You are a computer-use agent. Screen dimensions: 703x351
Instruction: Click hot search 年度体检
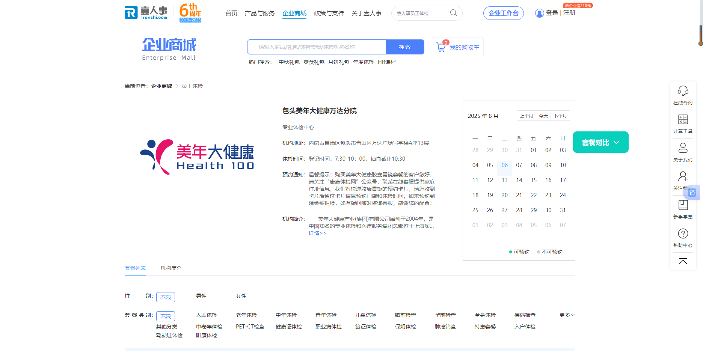coord(364,62)
